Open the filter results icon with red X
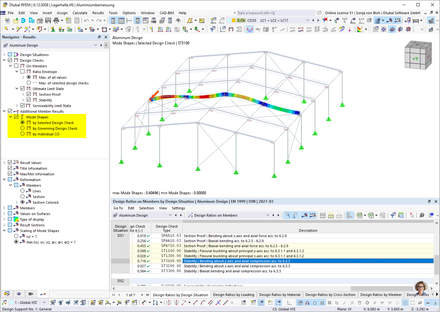 point(411,215)
